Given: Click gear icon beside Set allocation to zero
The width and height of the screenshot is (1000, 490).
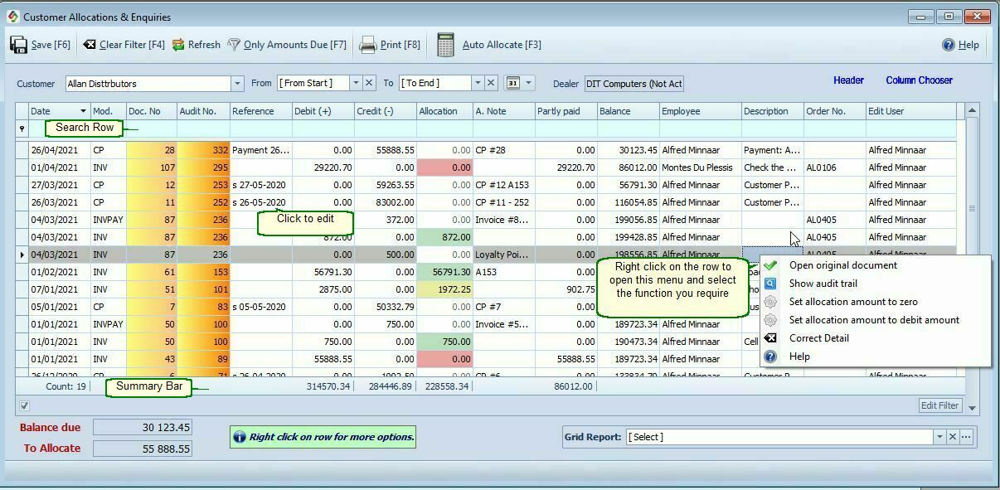Looking at the screenshot, I should tap(770, 302).
